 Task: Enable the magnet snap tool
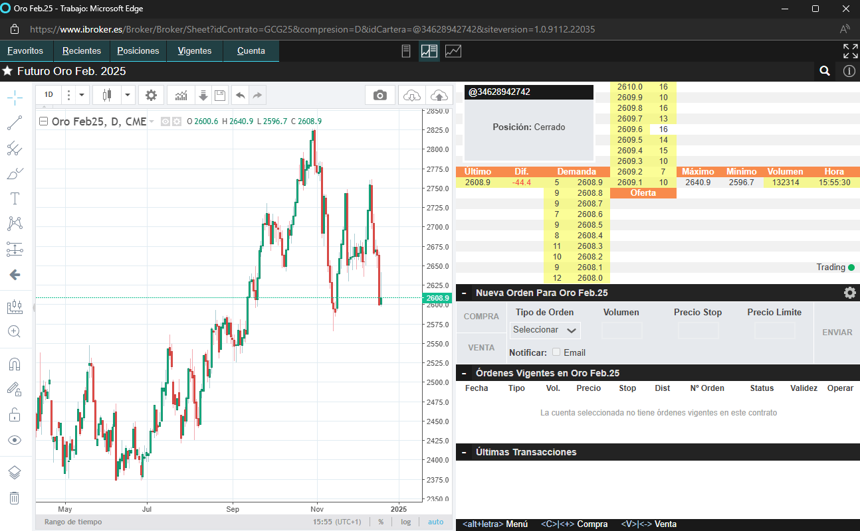[14, 364]
